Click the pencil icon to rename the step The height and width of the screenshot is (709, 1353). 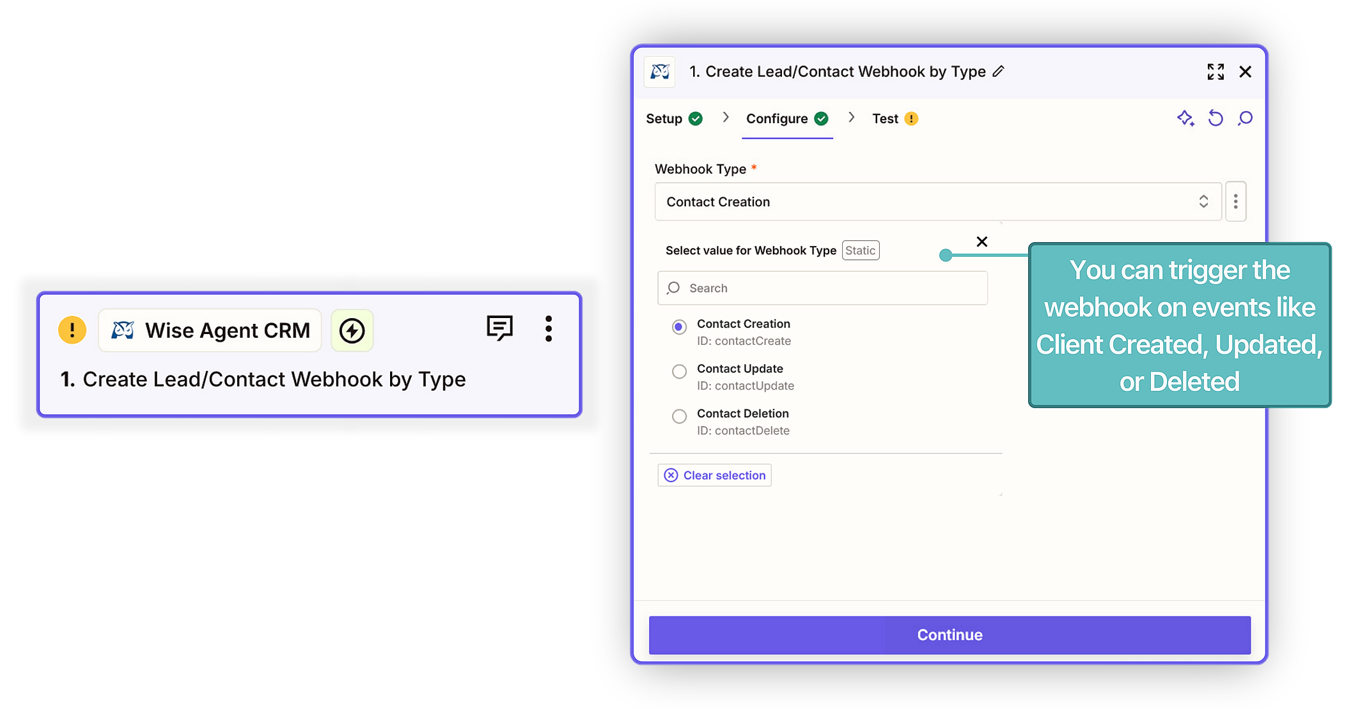click(999, 72)
